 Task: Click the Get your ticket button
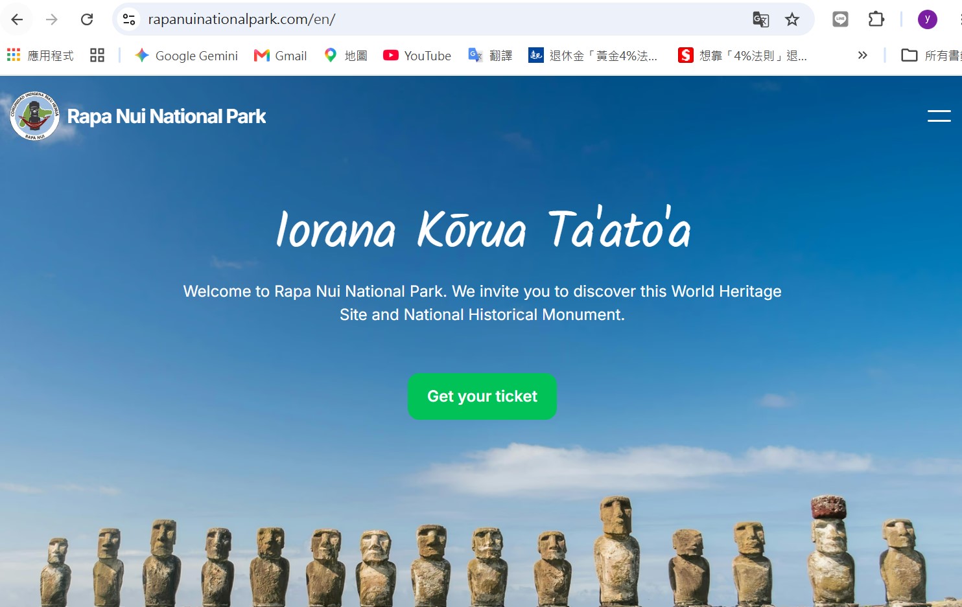[x=482, y=396]
